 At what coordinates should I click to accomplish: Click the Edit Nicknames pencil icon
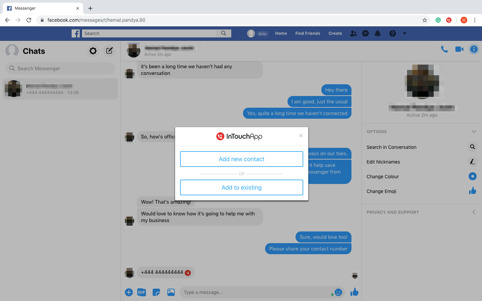(x=472, y=162)
